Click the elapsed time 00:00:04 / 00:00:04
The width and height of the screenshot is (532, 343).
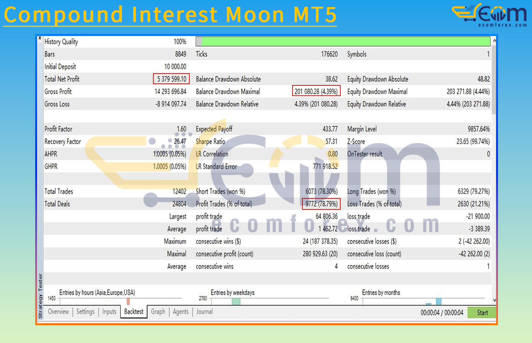coord(442,313)
